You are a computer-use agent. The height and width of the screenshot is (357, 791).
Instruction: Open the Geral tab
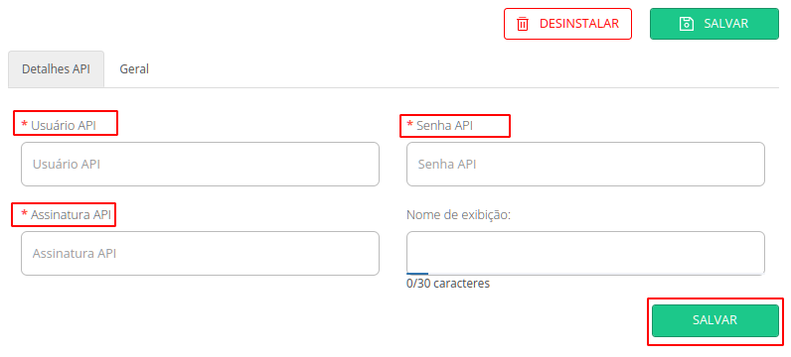pyautogui.click(x=134, y=69)
